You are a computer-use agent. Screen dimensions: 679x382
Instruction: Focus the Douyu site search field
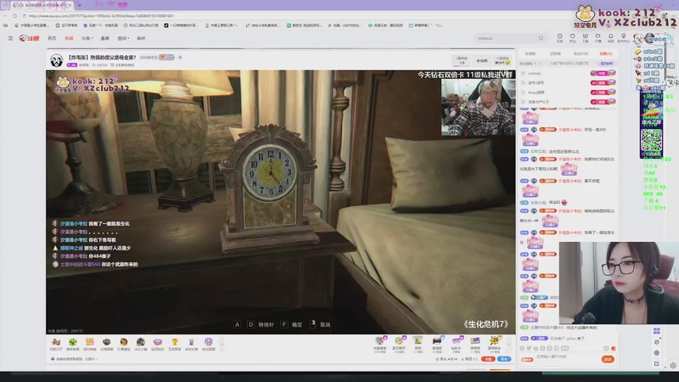tap(506, 38)
